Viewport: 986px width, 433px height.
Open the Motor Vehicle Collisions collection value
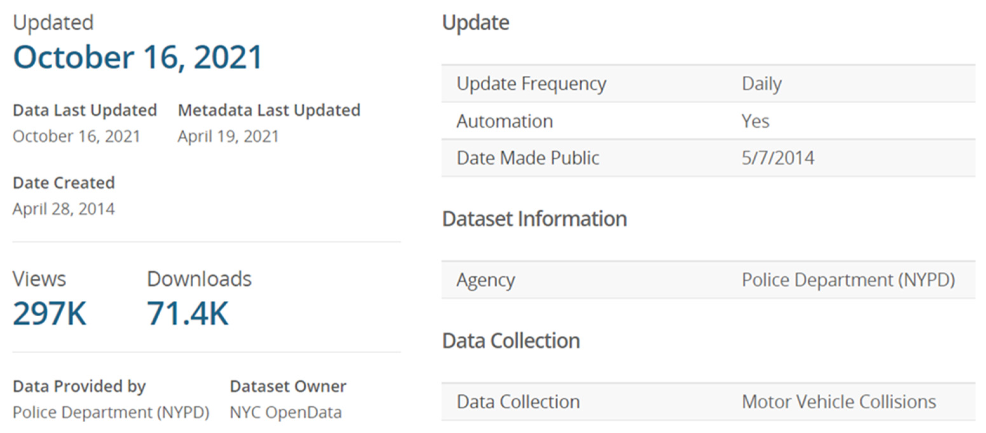[x=839, y=402]
